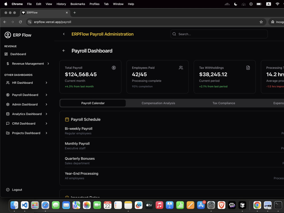
Task: Open the Bookmarks menu
Action: coord(78,4)
